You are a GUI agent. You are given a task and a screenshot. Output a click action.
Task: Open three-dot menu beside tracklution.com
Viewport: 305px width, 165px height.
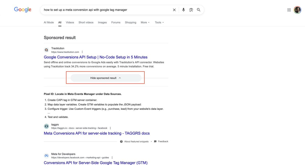coord(82,52)
